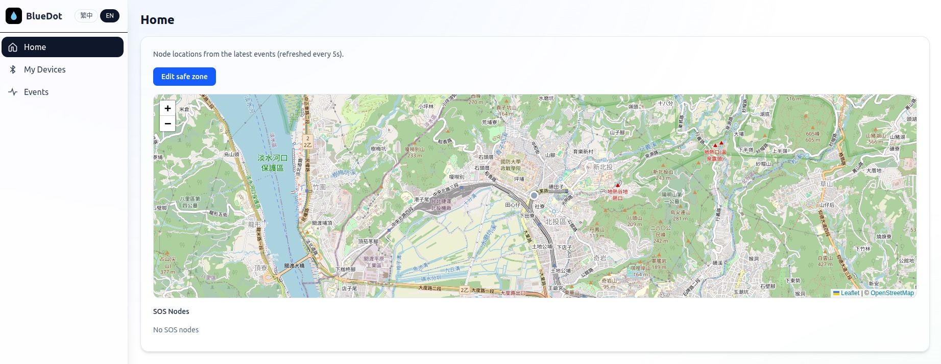Viewport: 941px width, 364px height.
Task: Open My Devices page
Action: [x=62, y=69]
